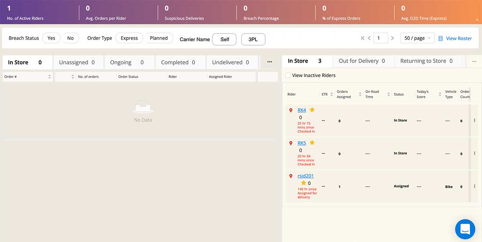
Task: Sort by Order # column arrows
Action: pos(49,77)
